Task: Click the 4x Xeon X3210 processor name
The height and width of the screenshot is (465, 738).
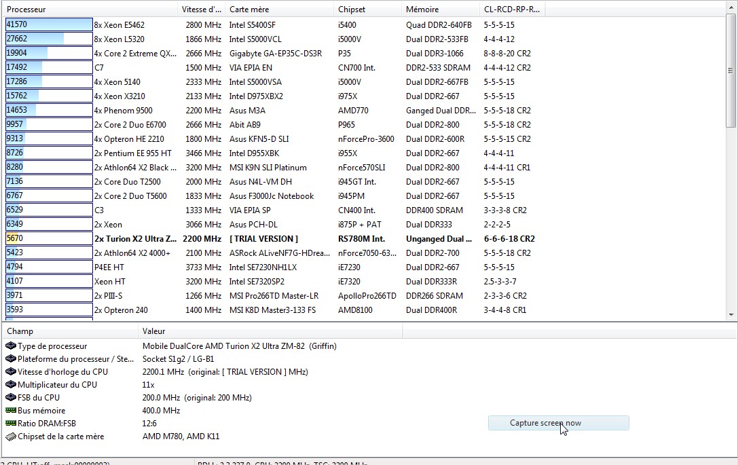Action: (x=119, y=96)
